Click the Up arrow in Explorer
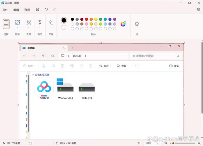This screenshot has width=203, height=146. click(43, 56)
